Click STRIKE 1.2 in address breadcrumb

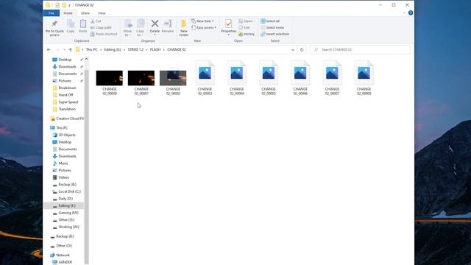coord(135,49)
